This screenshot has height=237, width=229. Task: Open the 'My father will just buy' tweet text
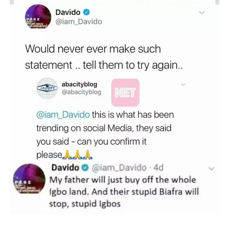[124, 192]
